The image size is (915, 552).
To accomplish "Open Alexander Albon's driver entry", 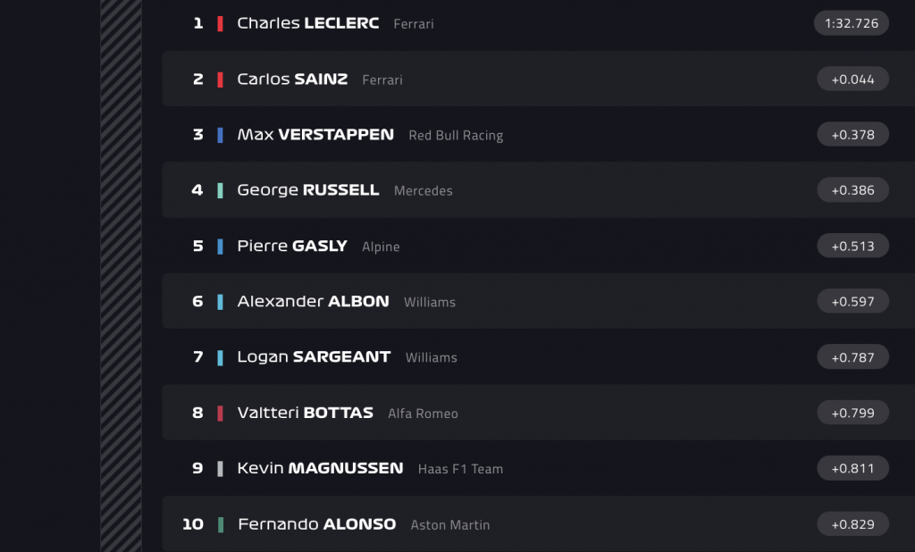I will pyautogui.click(x=313, y=301).
